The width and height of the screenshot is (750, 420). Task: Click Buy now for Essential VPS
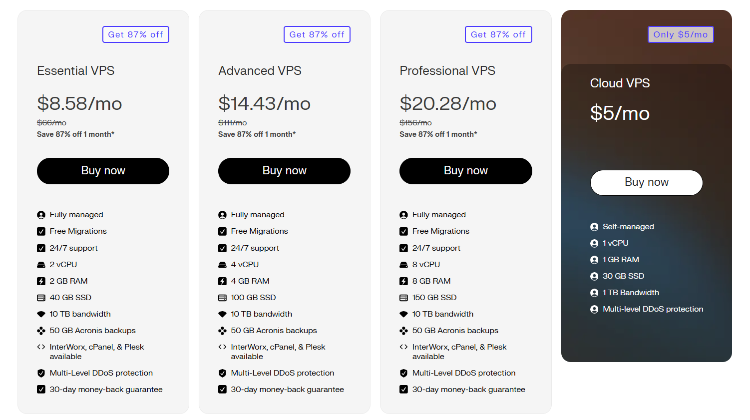(x=103, y=171)
